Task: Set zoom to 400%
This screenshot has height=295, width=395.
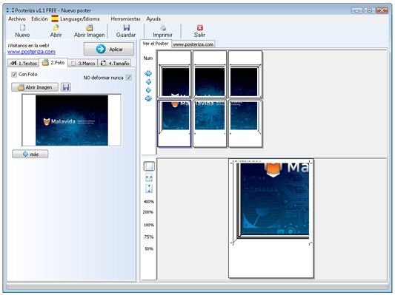Action: (149, 202)
